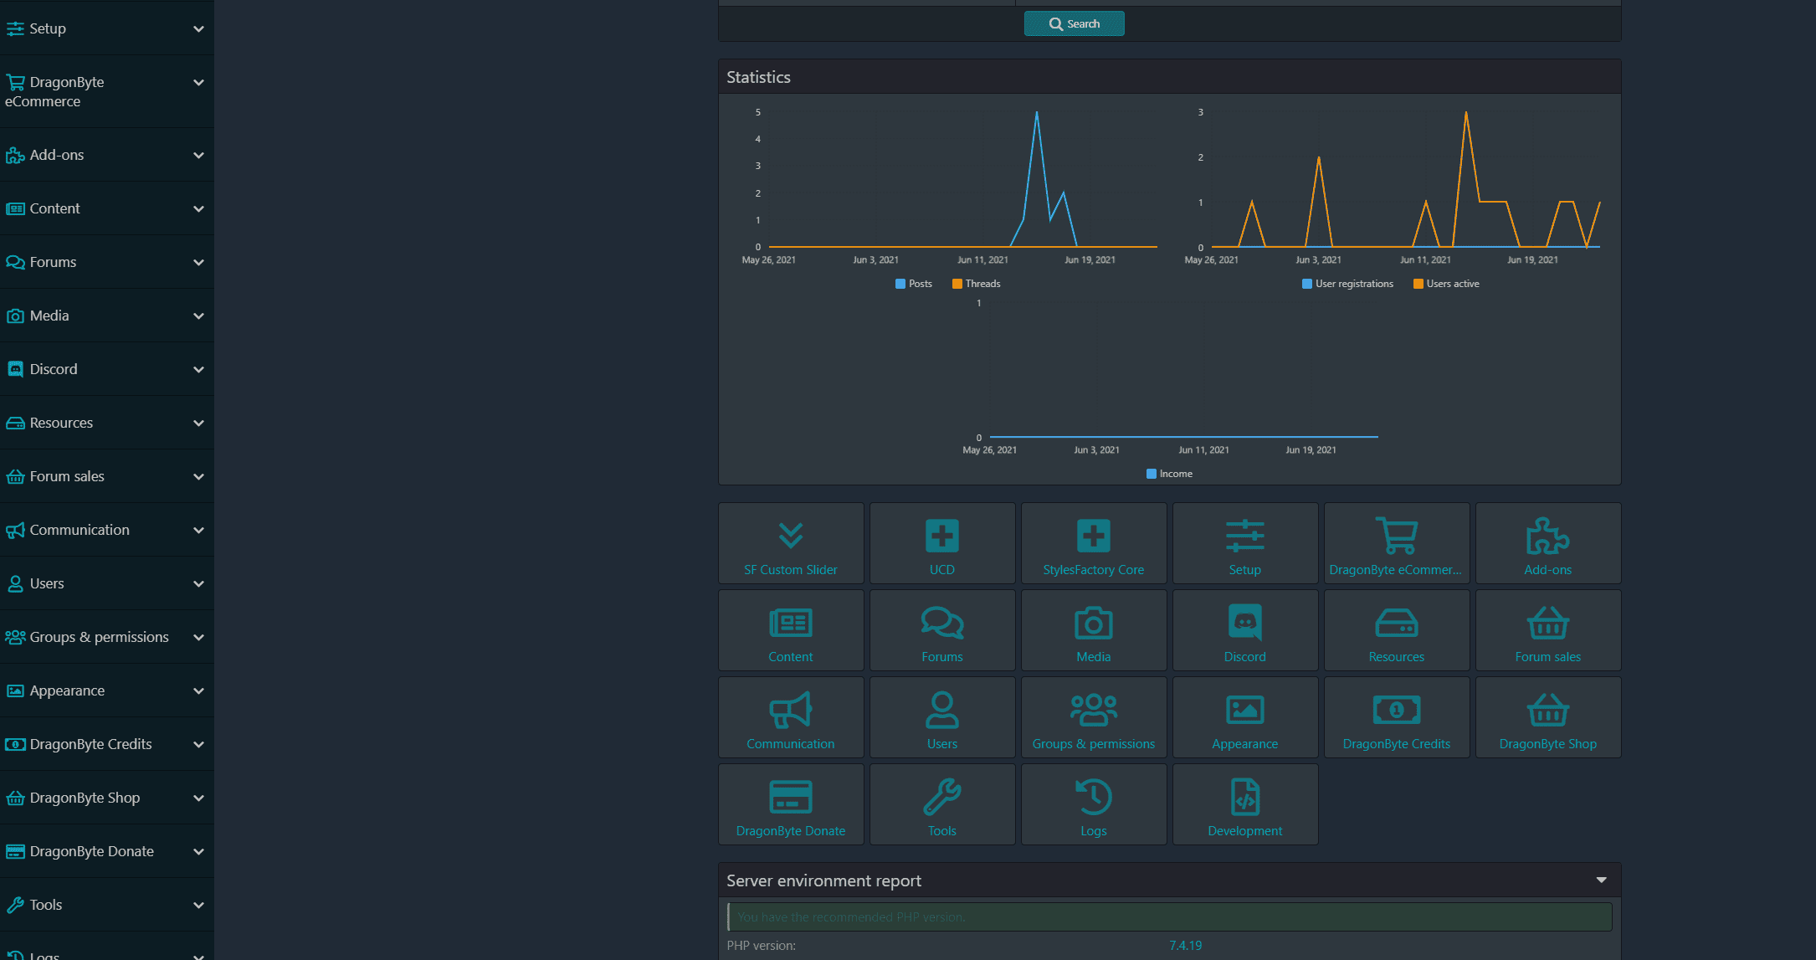Expand the Add-ons sidebar chevron
The width and height of the screenshot is (1816, 960).
pos(198,155)
